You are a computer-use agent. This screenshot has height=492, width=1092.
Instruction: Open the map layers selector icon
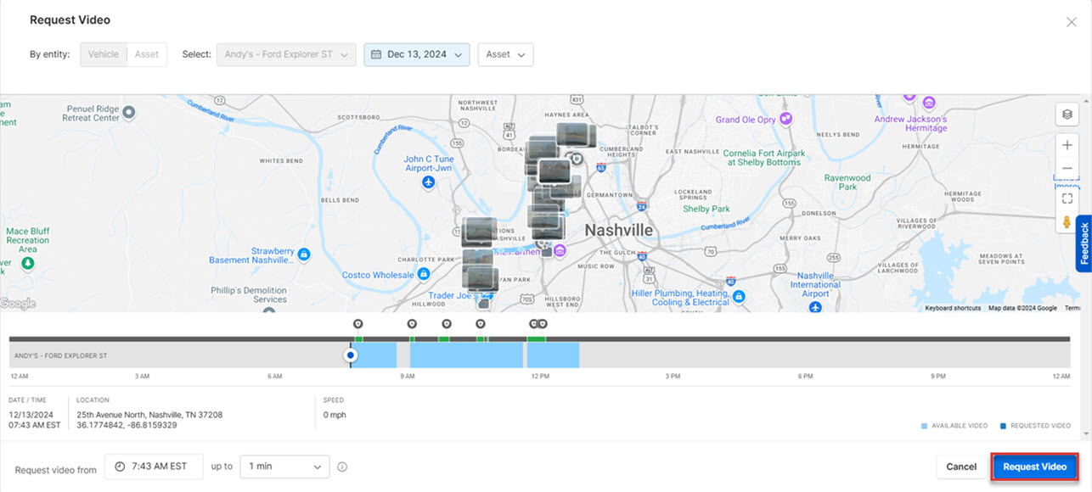pos(1067,114)
